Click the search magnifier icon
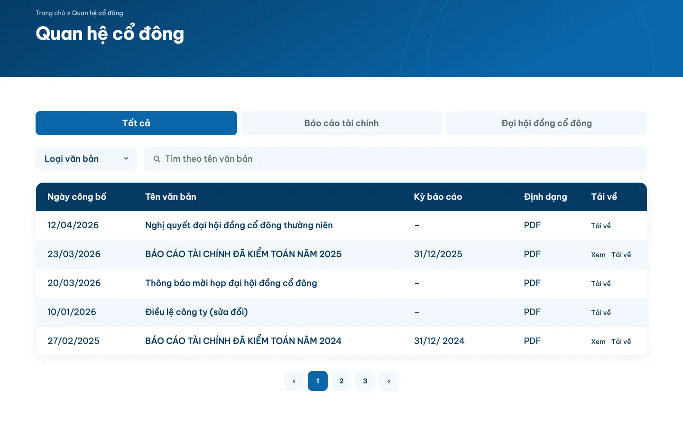Image resolution: width=683 pixels, height=427 pixels. tap(157, 159)
